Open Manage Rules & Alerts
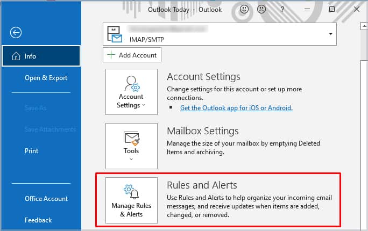The image size is (368, 231). pyautogui.click(x=131, y=200)
